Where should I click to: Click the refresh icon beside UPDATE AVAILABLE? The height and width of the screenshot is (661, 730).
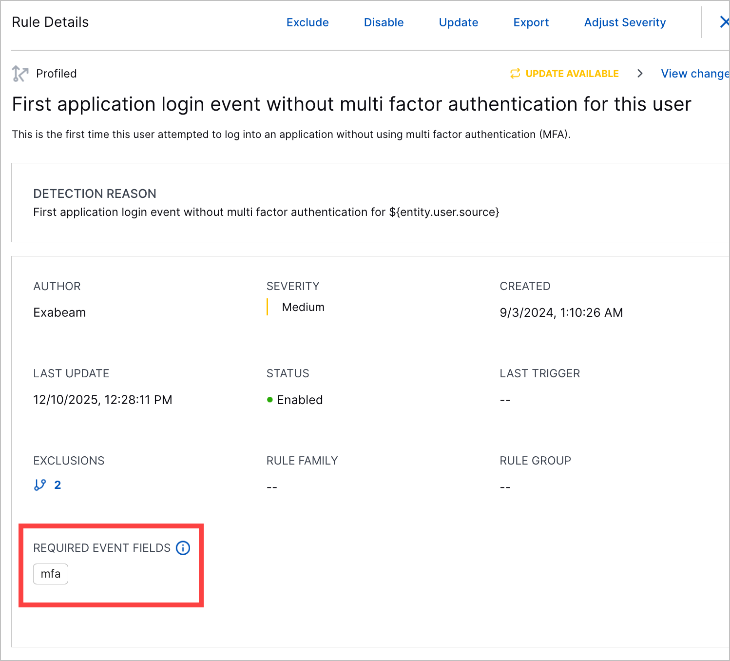(x=515, y=73)
